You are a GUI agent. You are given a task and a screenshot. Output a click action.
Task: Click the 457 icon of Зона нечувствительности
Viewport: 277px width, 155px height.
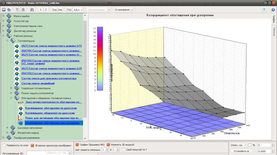[x=20, y=103]
